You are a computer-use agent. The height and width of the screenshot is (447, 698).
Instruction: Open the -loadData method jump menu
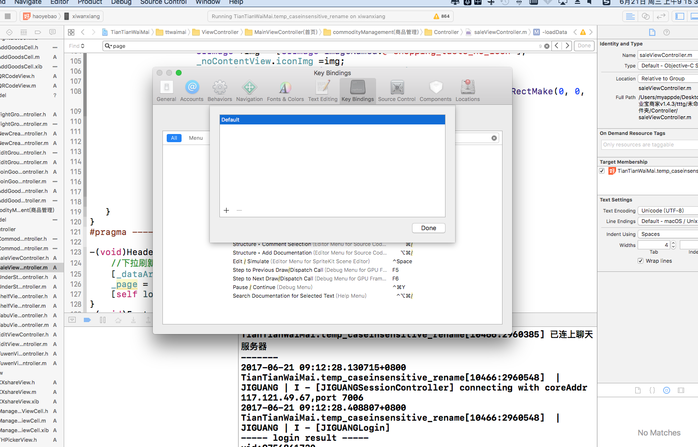(x=550, y=32)
